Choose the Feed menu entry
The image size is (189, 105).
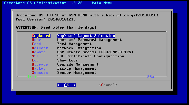pos(36,44)
